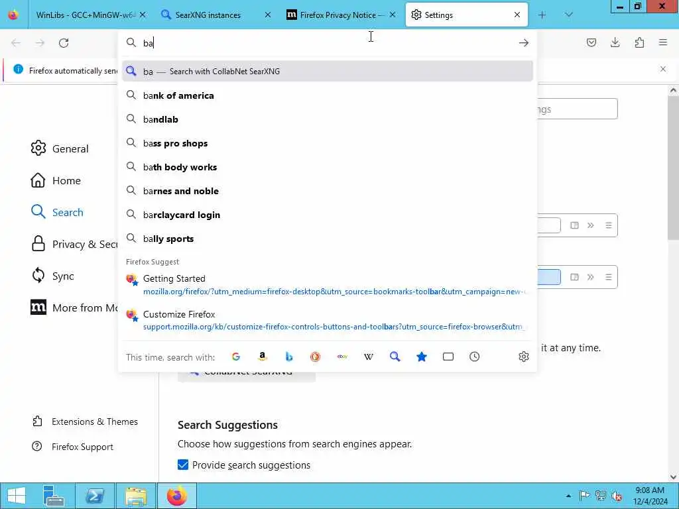The image size is (679, 509).
Task: Open taskbar clock showing 9:08 AM
Action: 650,496
